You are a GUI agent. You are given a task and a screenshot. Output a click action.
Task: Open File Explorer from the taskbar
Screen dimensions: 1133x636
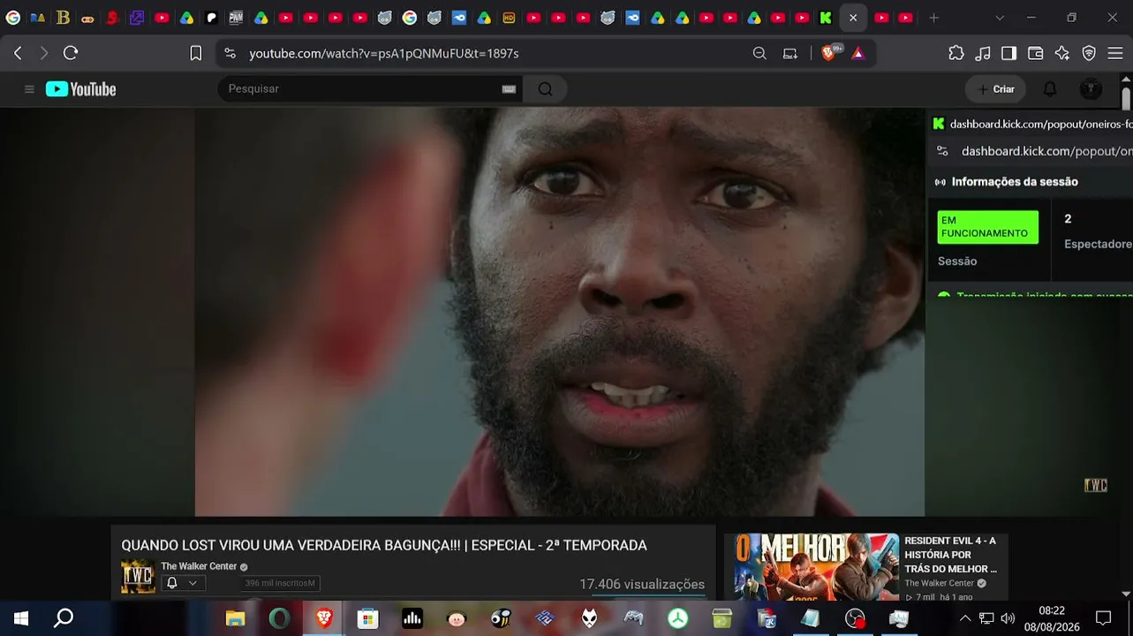[235, 618]
